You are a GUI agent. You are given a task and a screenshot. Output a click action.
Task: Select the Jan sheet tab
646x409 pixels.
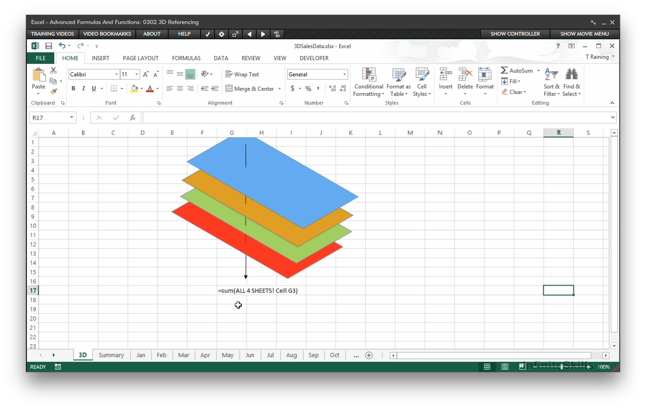[141, 355]
